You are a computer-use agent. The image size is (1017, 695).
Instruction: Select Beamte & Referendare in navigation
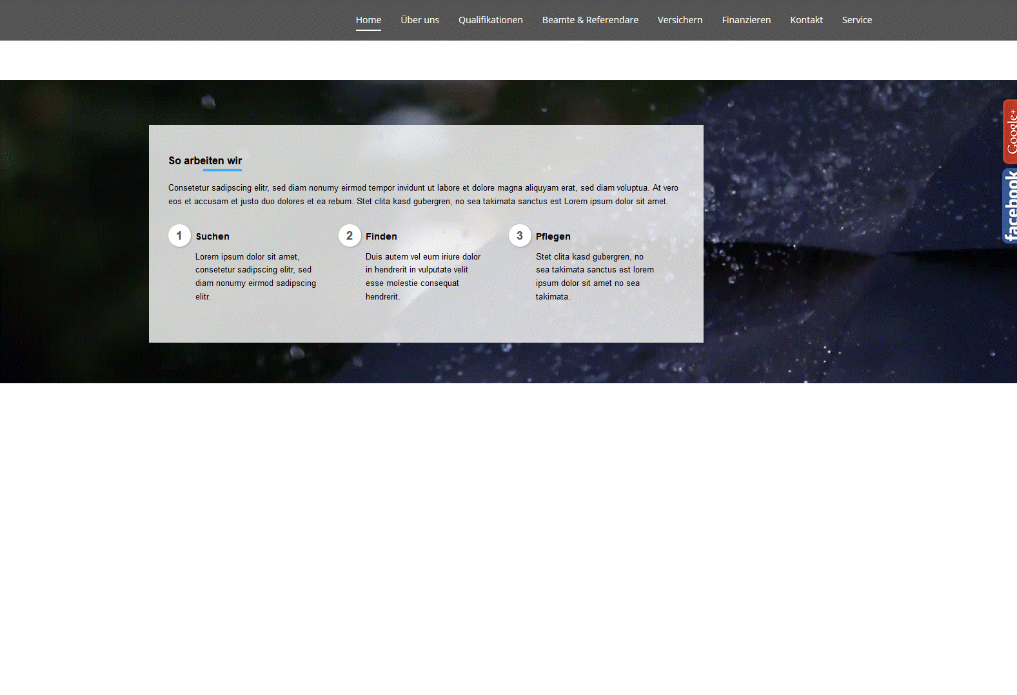(590, 20)
